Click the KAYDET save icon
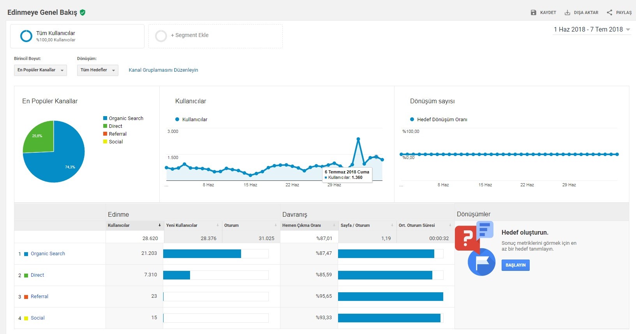 (534, 12)
